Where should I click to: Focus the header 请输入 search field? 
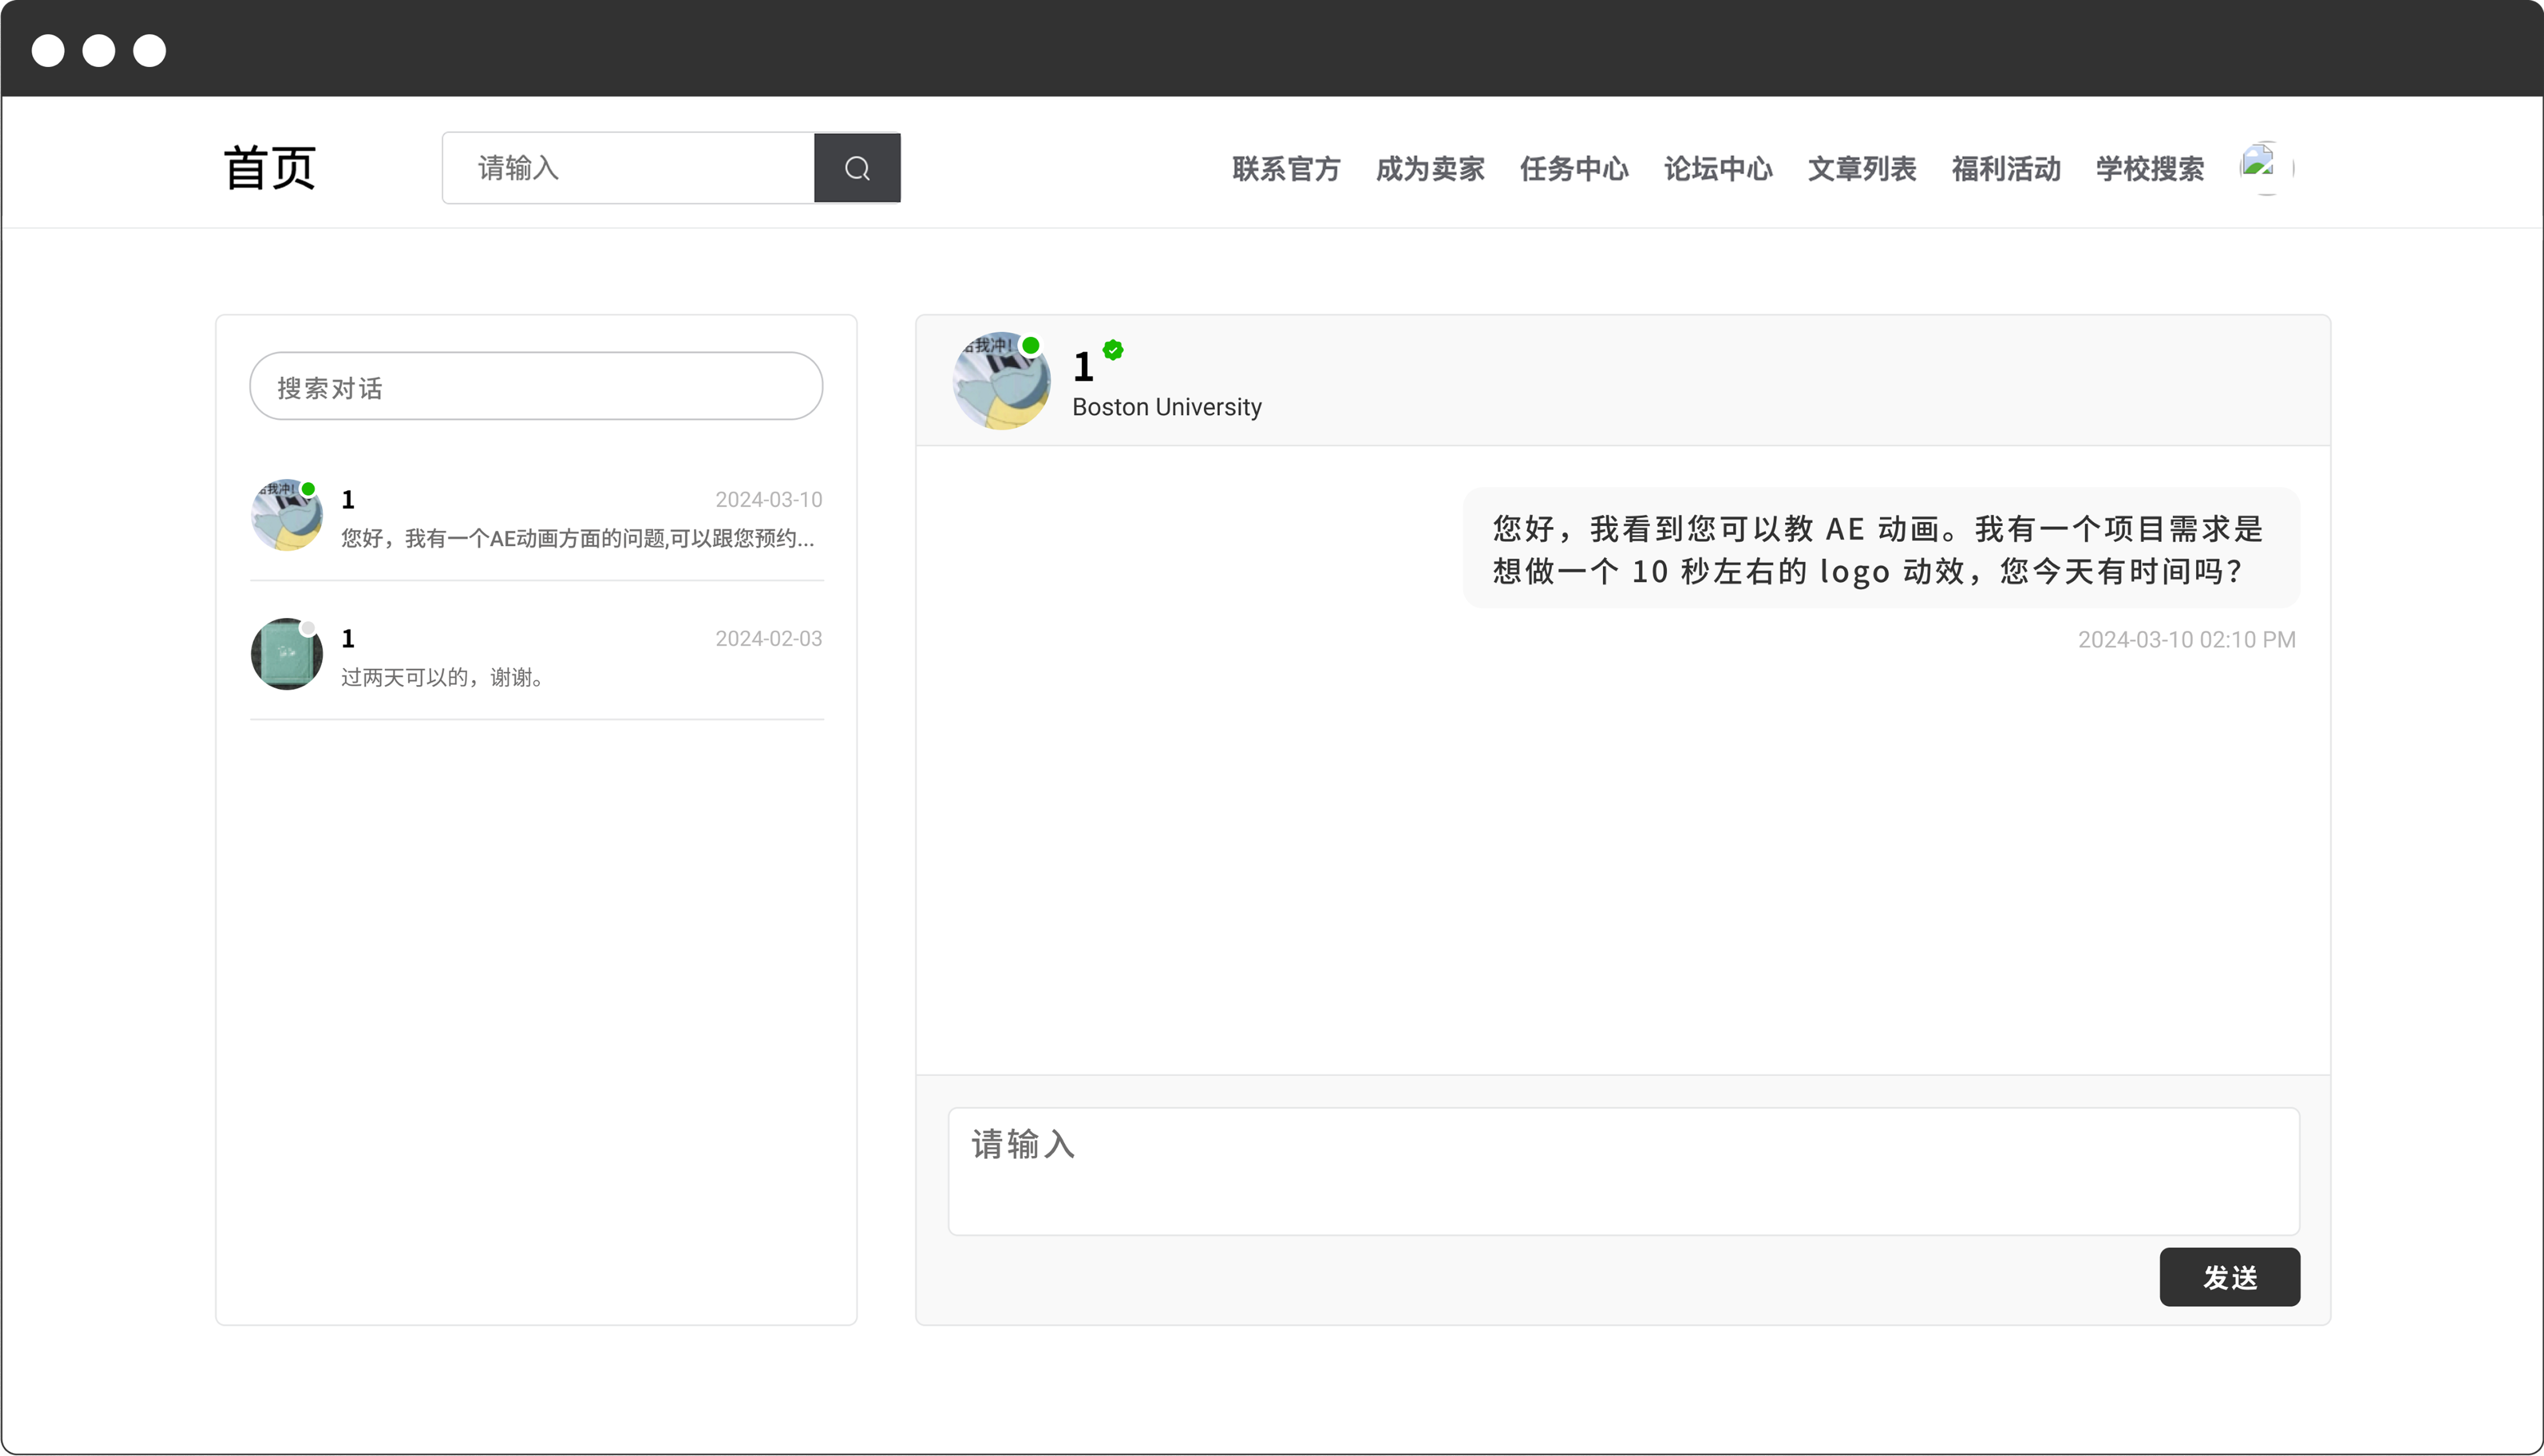coord(628,168)
